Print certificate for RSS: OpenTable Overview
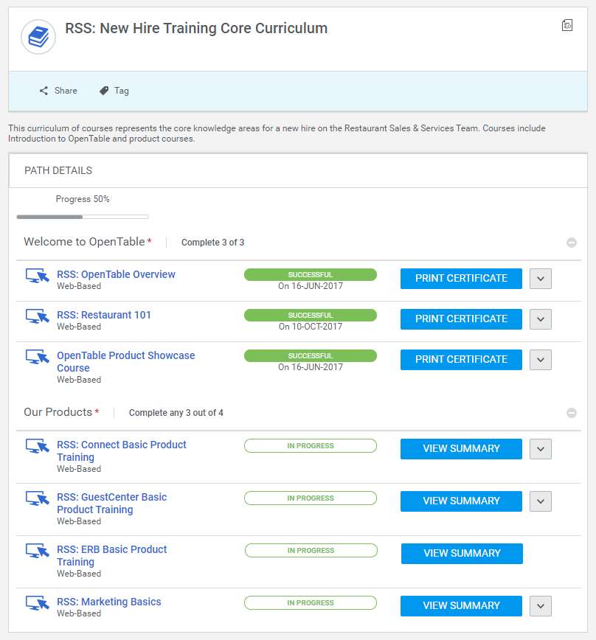 (461, 279)
